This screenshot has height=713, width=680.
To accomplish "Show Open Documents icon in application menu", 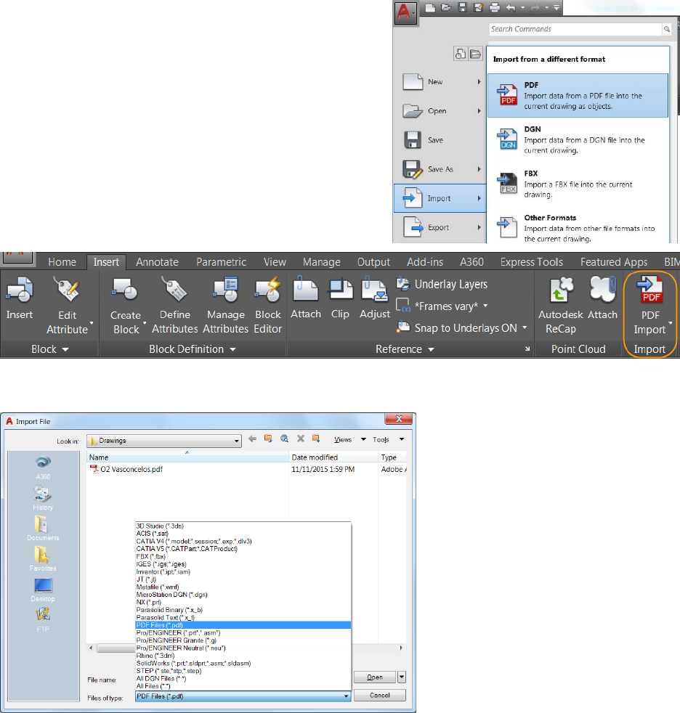I will pyautogui.click(x=475, y=54).
